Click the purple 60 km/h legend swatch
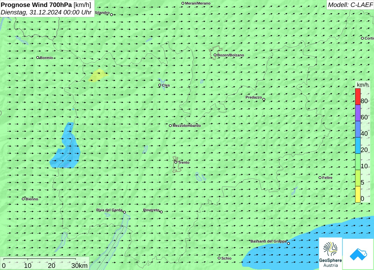 coord(358,113)
